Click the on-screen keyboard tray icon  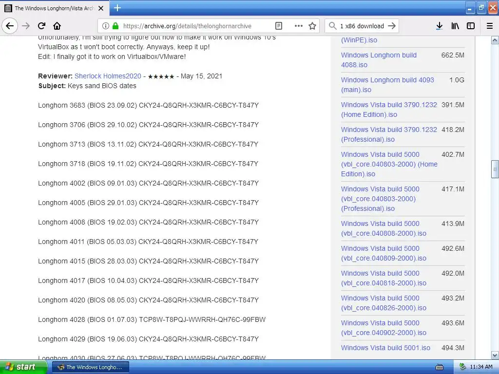440,367
